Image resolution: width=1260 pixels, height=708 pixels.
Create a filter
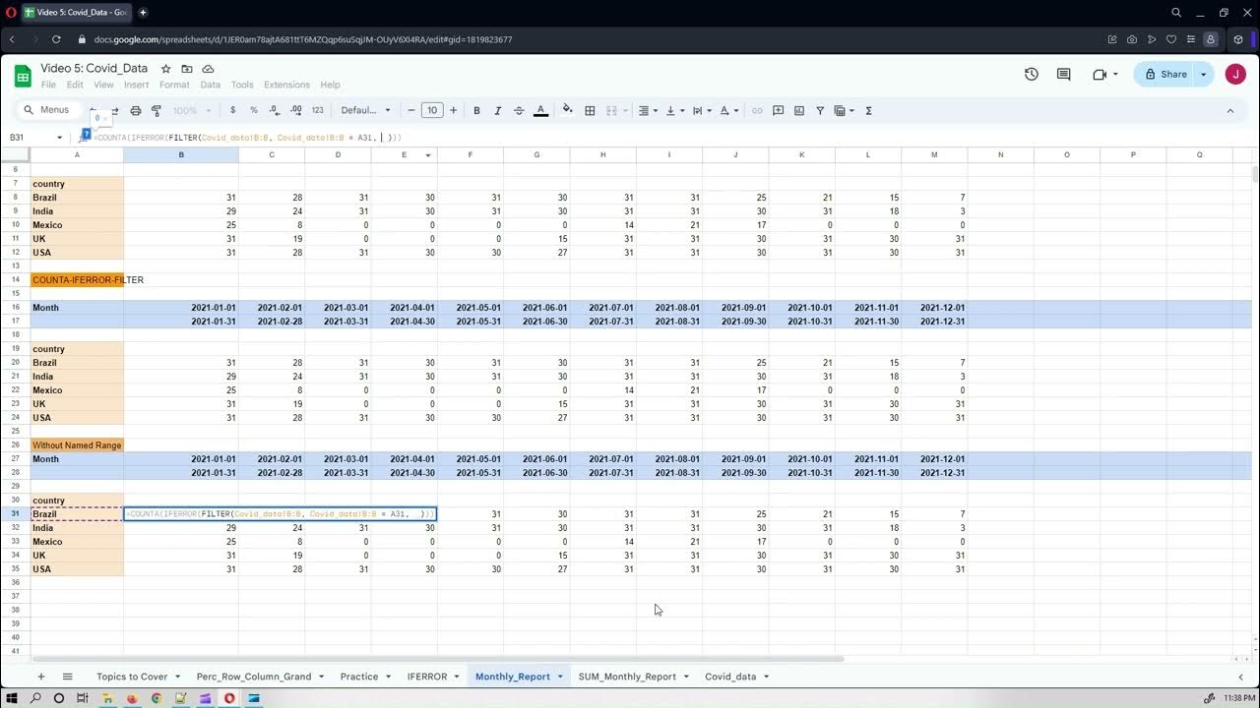820,110
